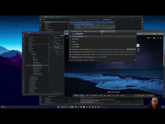Reload the page in the Edge browser
Screen dimensions: 165x124
(68, 34)
